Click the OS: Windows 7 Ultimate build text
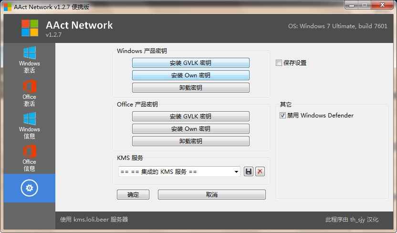397x233 pixels. 338,26
